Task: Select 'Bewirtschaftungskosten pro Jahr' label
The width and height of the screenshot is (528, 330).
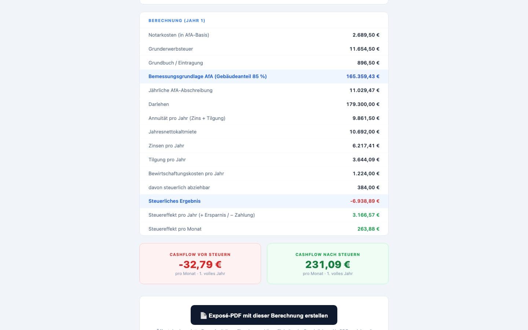Action: [186, 173]
